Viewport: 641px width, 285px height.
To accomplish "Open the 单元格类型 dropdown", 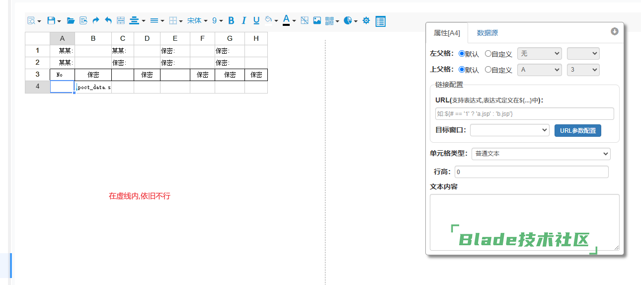I will pyautogui.click(x=541, y=154).
